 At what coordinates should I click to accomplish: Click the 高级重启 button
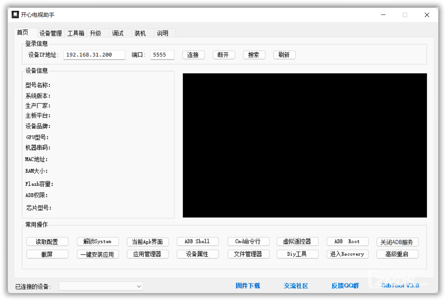point(397,254)
